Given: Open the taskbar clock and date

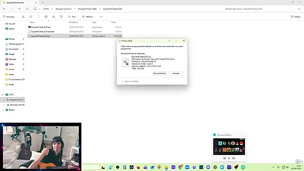Looking at the screenshot, I should click(296, 167).
